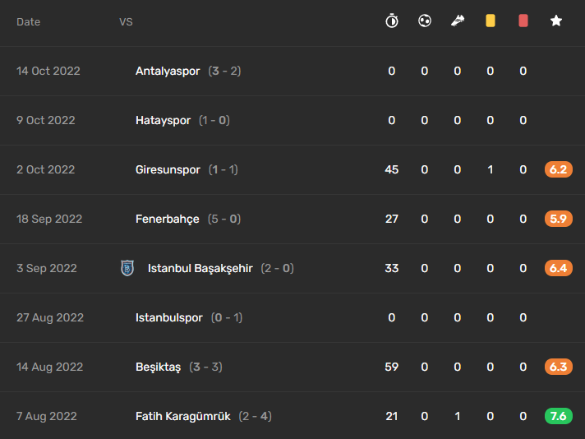Open the Istanbul Başakşehir match
Viewport: 585px width, 439px height.
(292, 268)
